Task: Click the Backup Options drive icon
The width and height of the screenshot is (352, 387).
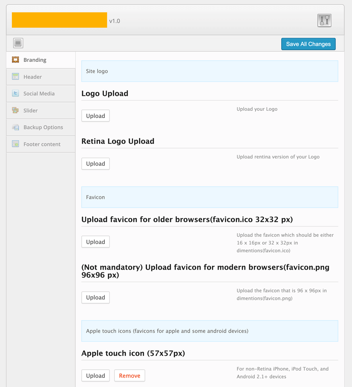Action: pos(15,127)
